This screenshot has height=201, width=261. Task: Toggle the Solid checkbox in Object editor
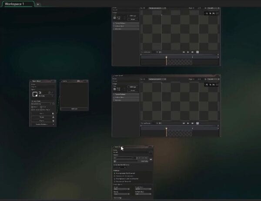[41, 107]
